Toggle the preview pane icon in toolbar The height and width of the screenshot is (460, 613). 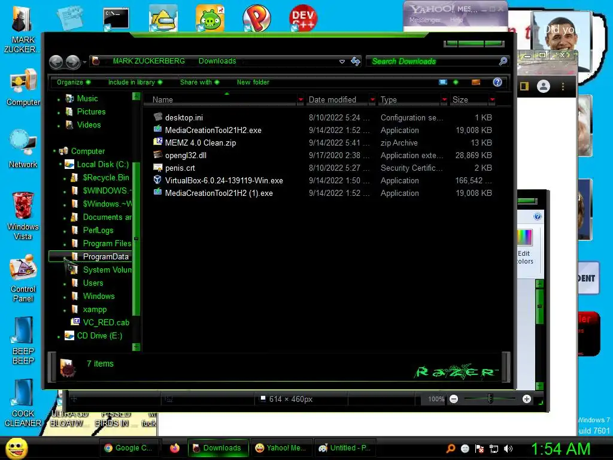pyautogui.click(x=476, y=82)
